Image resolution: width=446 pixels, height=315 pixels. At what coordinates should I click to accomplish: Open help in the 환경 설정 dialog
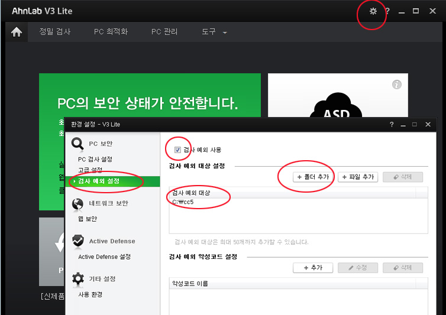point(392,125)
